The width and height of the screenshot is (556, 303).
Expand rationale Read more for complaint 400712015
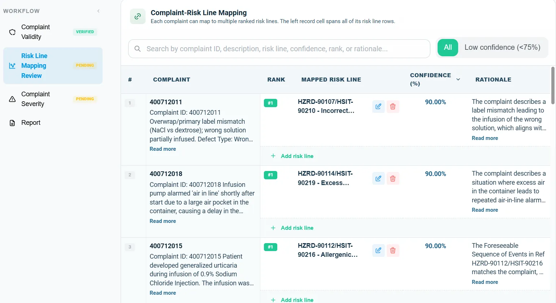pos(485,282)
